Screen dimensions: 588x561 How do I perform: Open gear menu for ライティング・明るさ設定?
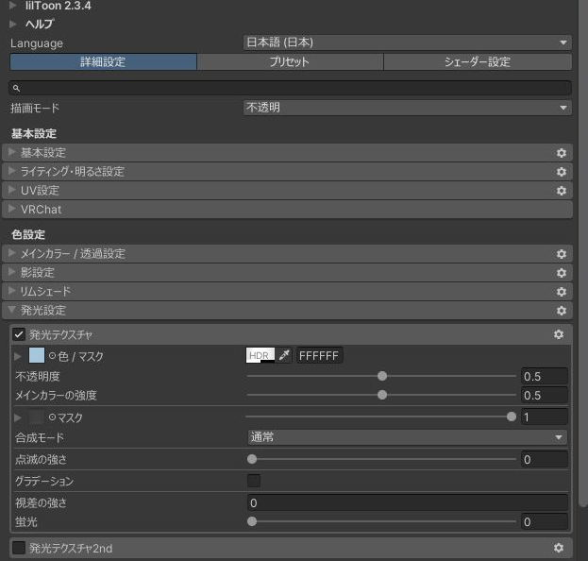coord(562,172)
